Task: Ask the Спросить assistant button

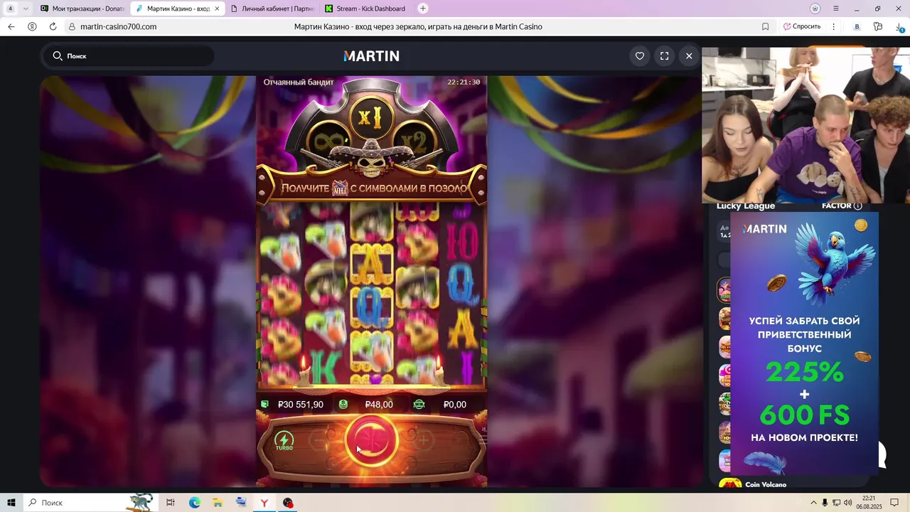Action: (802, 26)
